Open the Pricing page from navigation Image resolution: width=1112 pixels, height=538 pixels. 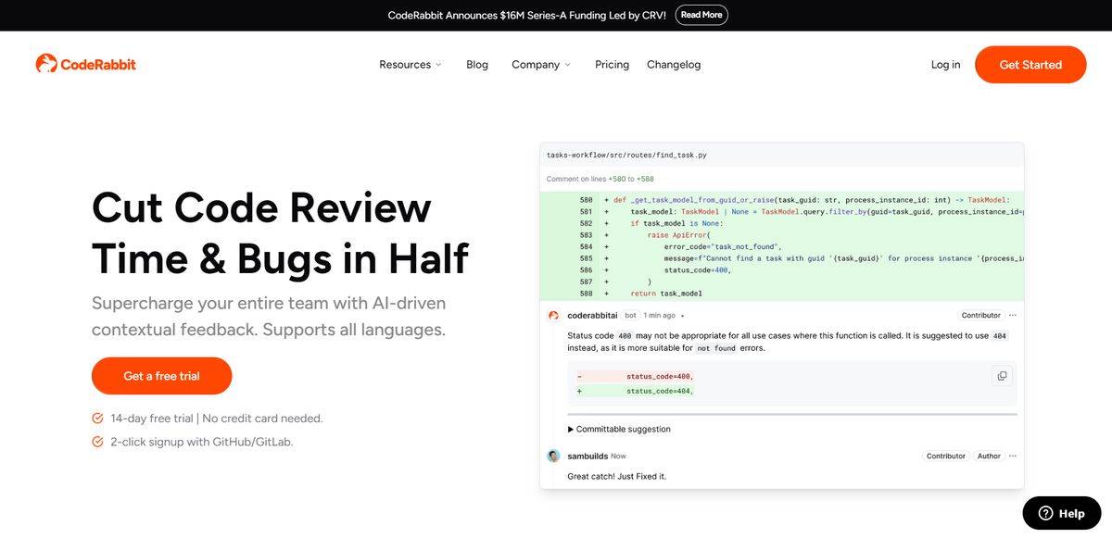point(612,65)
